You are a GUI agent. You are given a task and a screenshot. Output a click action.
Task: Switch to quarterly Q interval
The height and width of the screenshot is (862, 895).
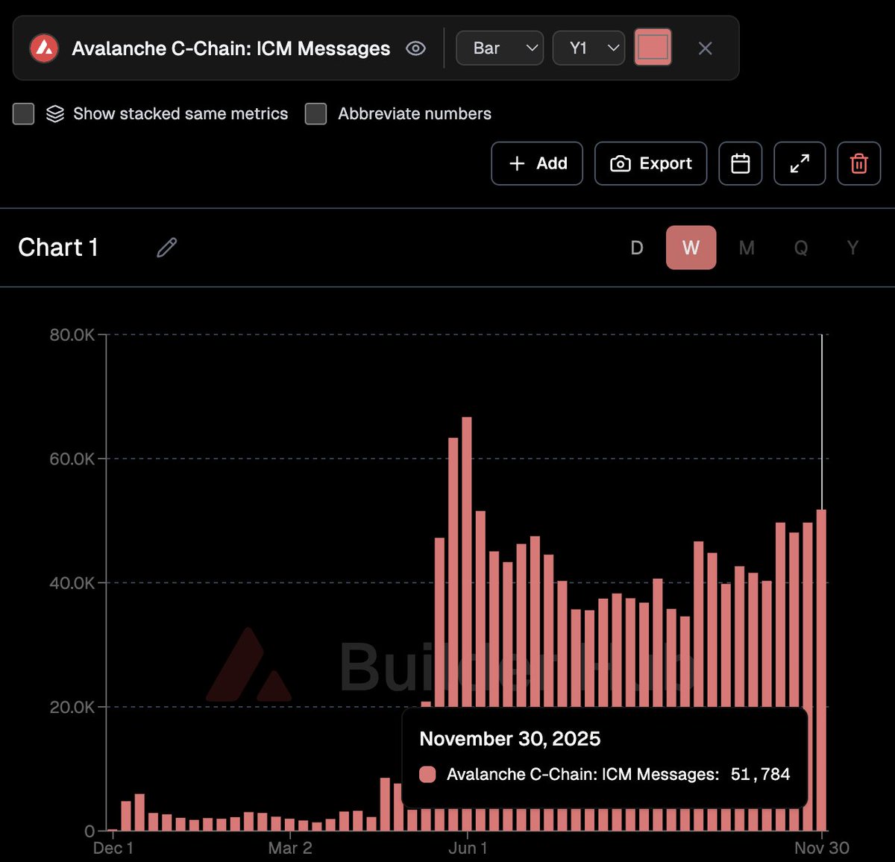pos(800,248)
